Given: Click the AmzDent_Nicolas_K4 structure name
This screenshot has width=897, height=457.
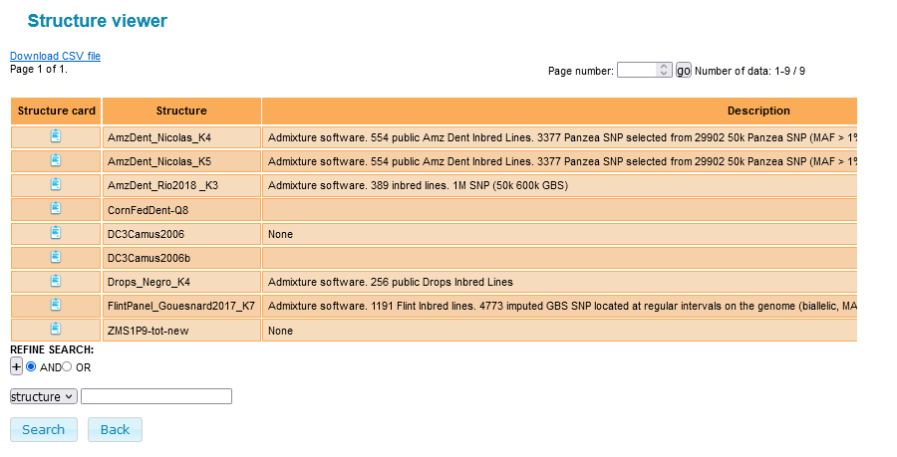Looking at the screenshot, I should pos(159,137).
